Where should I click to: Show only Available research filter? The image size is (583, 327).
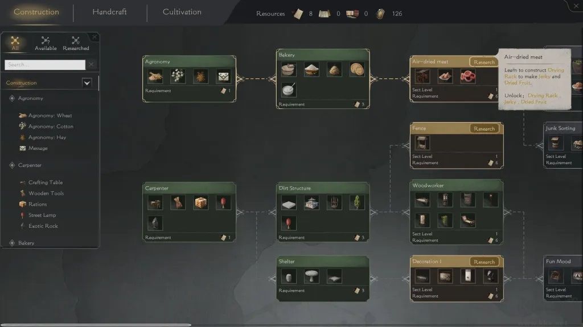point(46,43)
